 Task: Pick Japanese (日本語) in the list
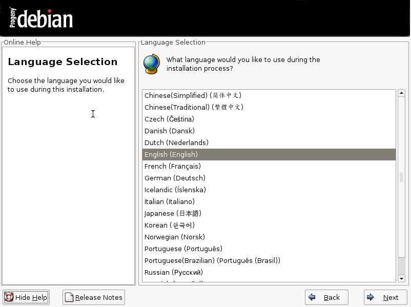(173, 213)
